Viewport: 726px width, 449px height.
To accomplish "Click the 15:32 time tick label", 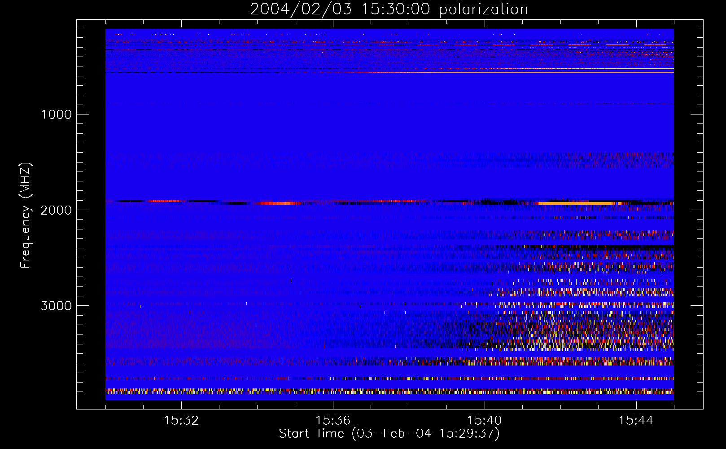I will [x=181, y=421].
